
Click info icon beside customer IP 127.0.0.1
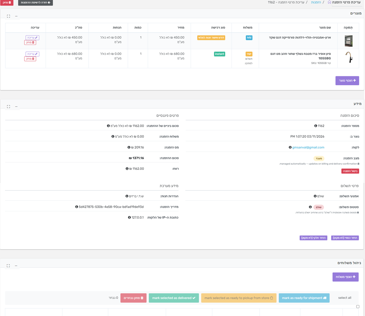[129, 218]
